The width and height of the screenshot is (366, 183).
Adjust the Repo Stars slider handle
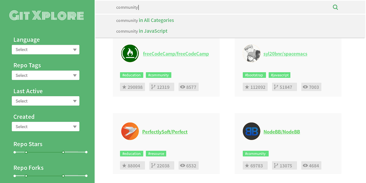coord(63,152)
